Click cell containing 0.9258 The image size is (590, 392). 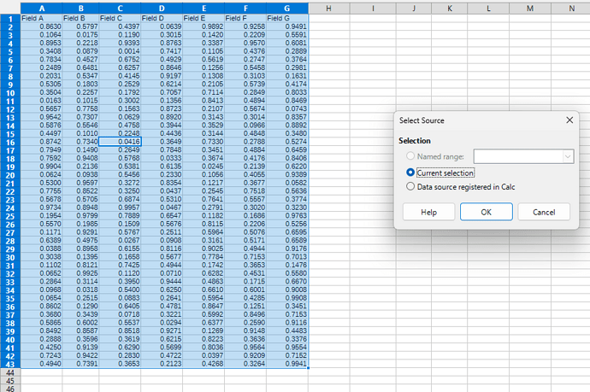tap(245, 26)
